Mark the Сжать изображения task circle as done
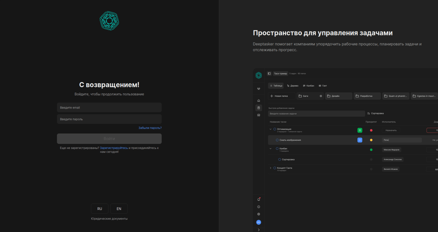 [x=277, y=140]
